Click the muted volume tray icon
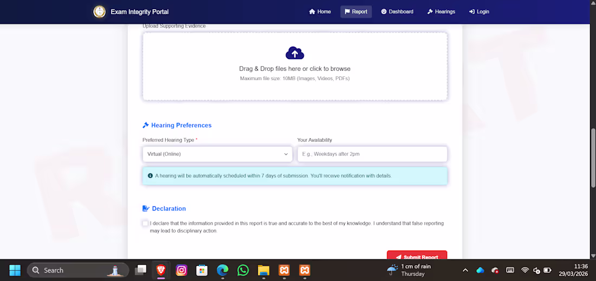The image size is (596, 281). tap(536, 270)
